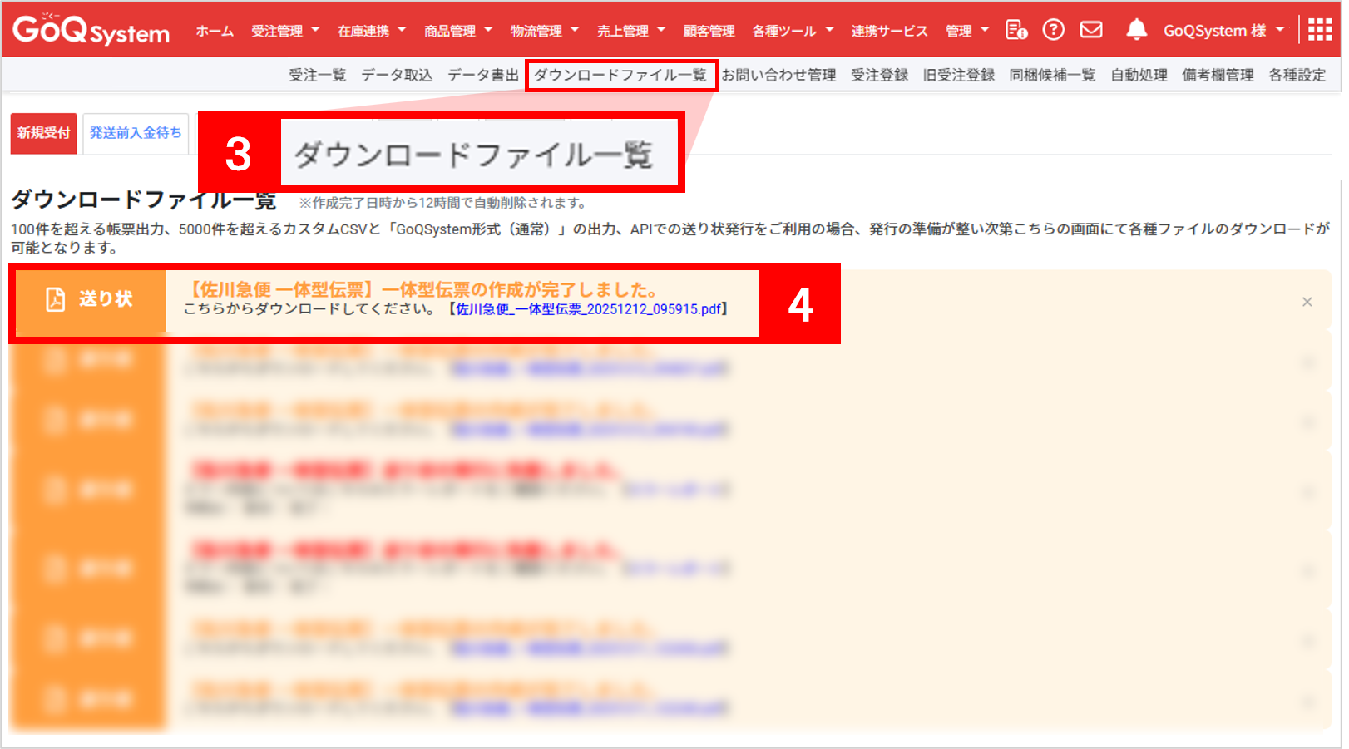Screen dimensions: 1349x749
Task: Open the GoQSystem 様 account dropdown
Action: (x=1223, y=31)
